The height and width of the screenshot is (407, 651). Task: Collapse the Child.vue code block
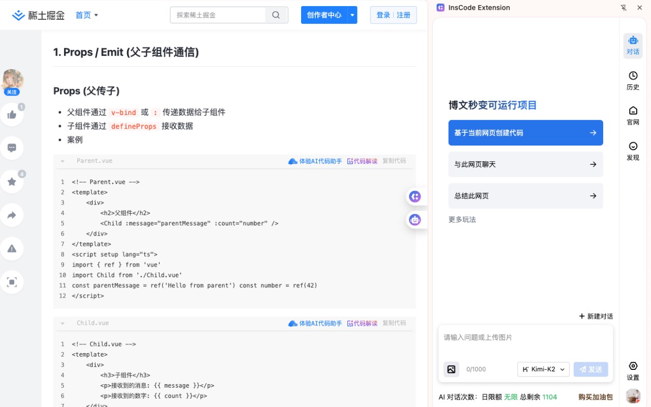pos(63,324)
